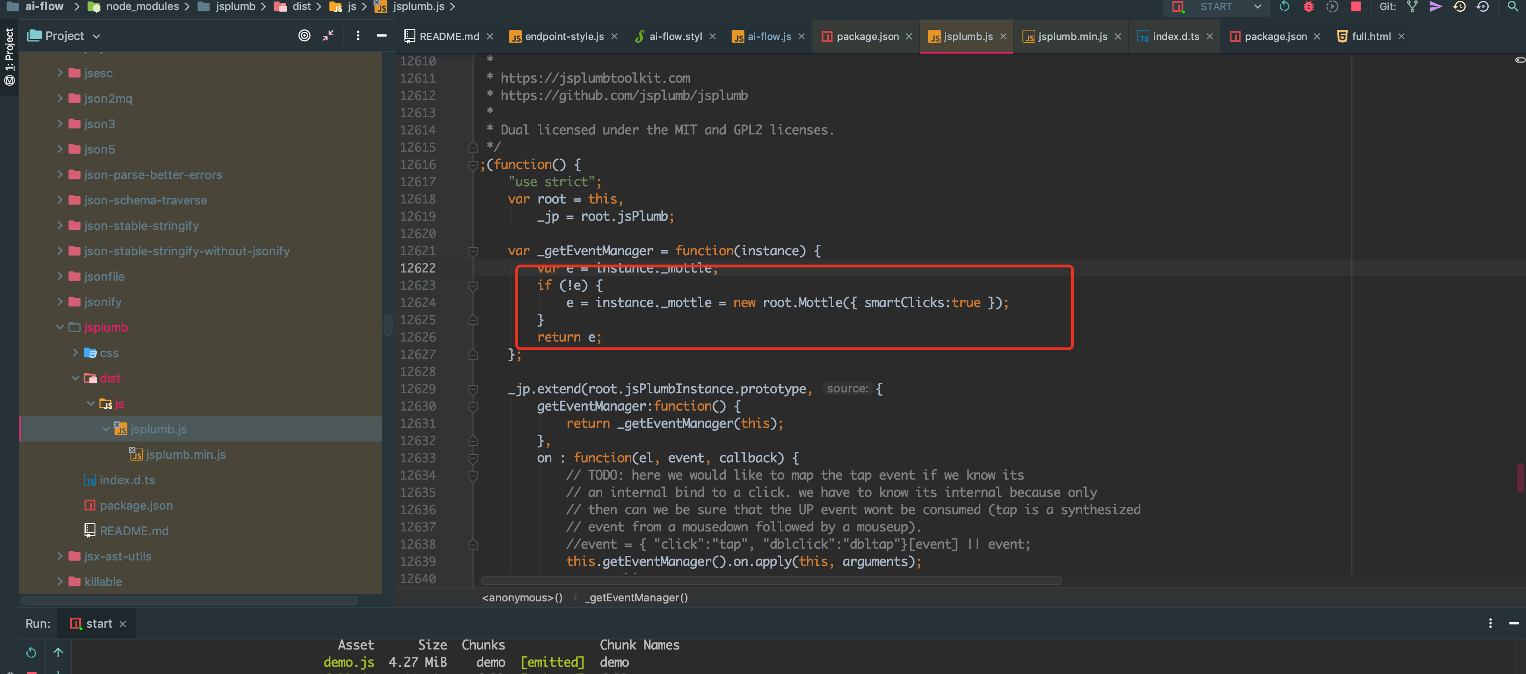Open Project panel options with kebab menu
The width and height of the screenshot is (1526, 674).
tap(358, 35)
